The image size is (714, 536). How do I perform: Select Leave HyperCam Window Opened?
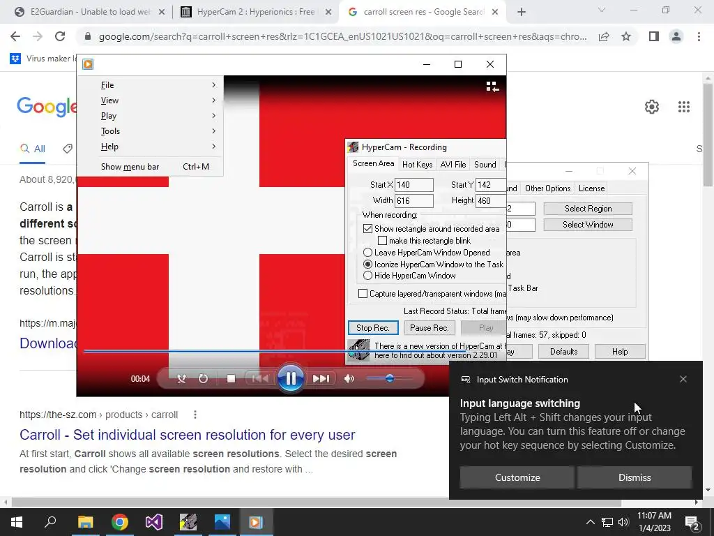coord(367,253)
